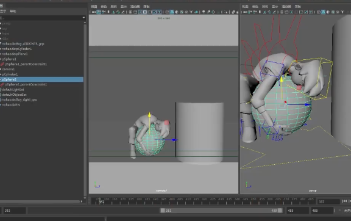This screenshot has height=221, width=351.
Task: Click go to start of playback range button
Action: (344, 201)
